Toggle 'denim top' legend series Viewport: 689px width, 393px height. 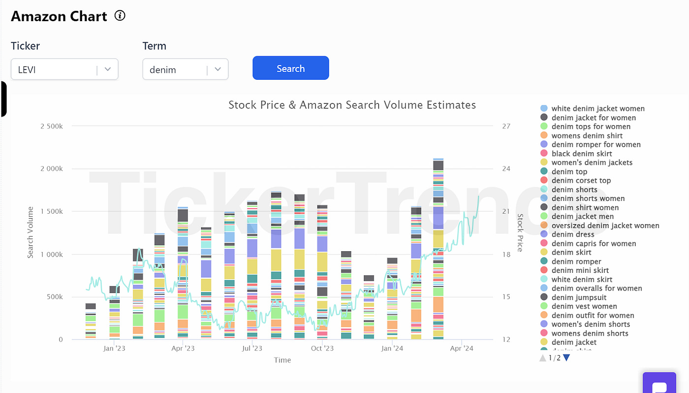[x=564, y=171]
